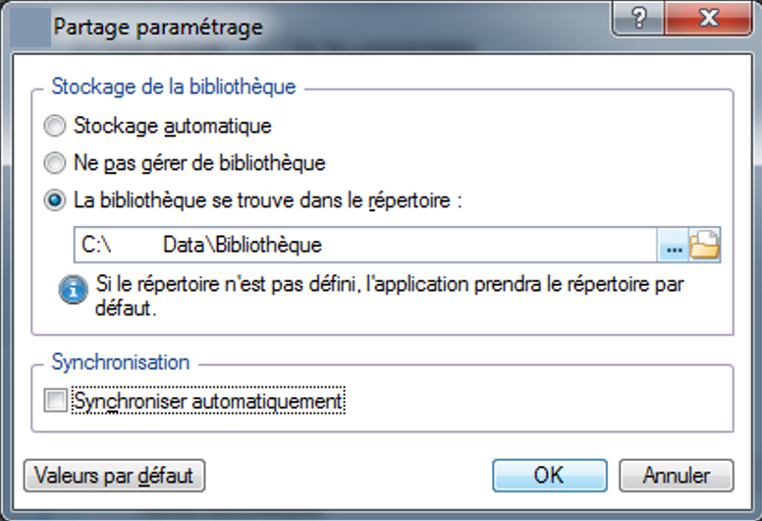Open folder icon next to library path

coord(704,244)
